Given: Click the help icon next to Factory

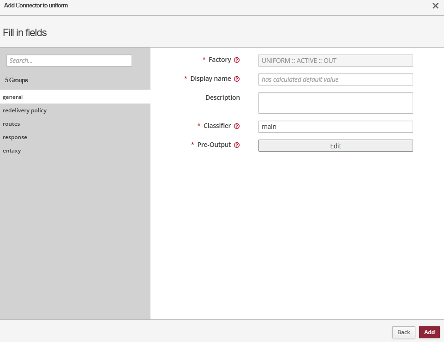Looking at the screenshot, I should pyautogui.click(x=237, y=60).
